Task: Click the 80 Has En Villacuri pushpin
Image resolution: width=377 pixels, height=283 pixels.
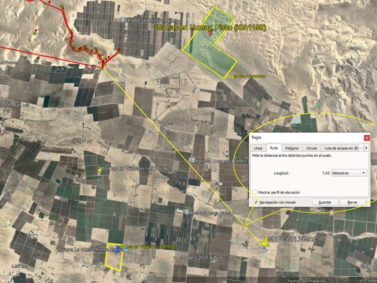Action: pyautogui.click(x=99, y=169)
